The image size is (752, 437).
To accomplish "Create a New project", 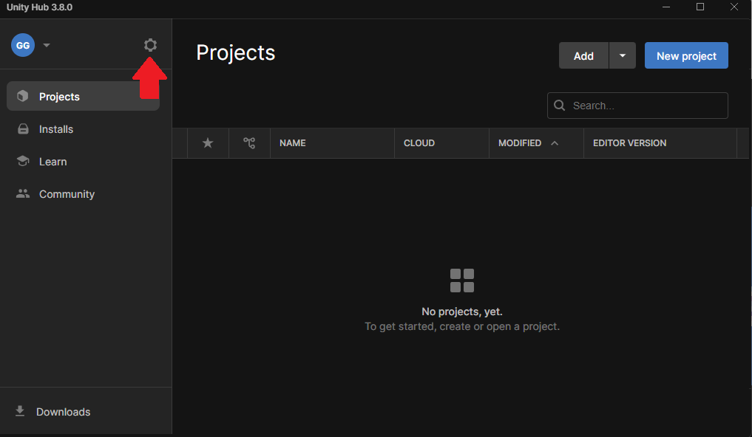I will click(x=686, y=55).
